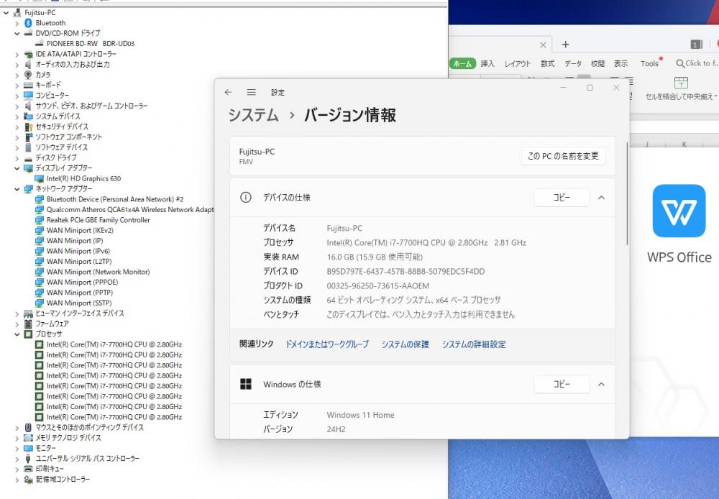Open the WPS 表示 ribbon tab
Screen dimensions: 719x499
[x=621, y=64]
